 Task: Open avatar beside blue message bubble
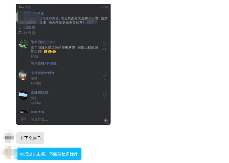click(9, 152)
